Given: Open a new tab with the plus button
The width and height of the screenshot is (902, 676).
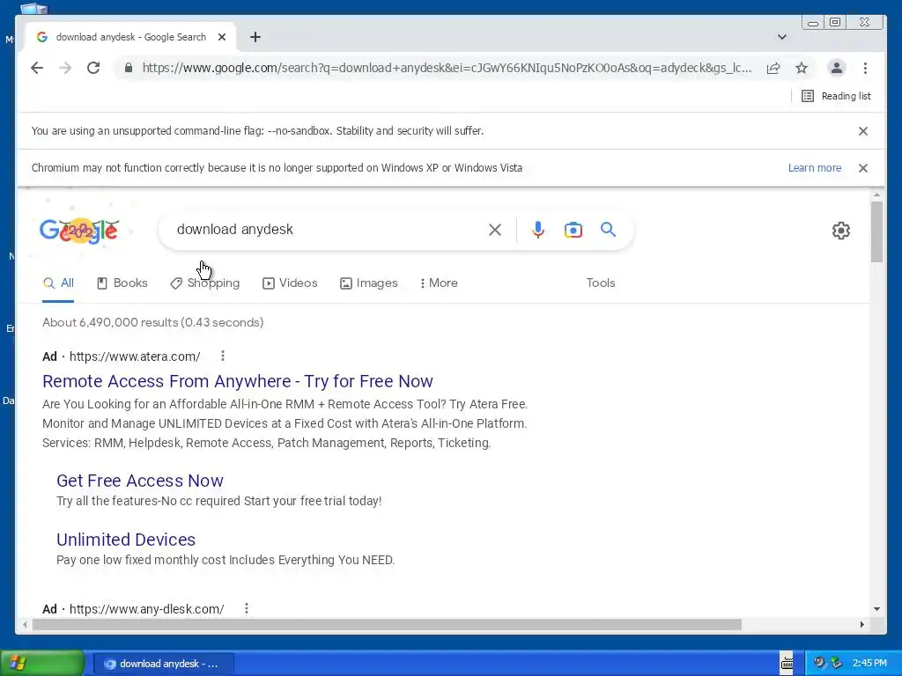Looking at the screenshot, I should coord(255,37).
